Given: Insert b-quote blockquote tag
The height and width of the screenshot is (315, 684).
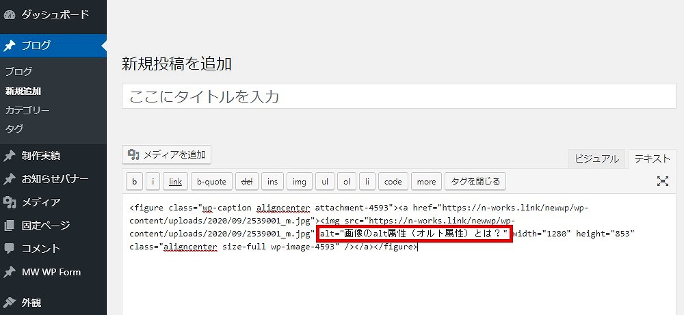Looking at the screenshot, I should click(x=211, y=182).
